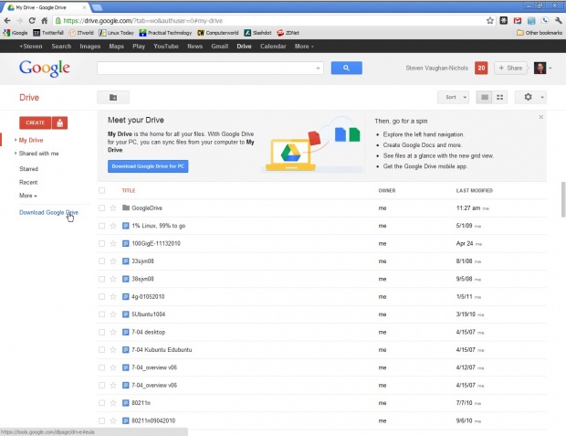Expand the search options arrow in search box

318,68
